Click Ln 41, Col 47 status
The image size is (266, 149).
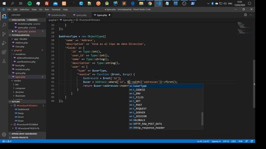point(203,141)
